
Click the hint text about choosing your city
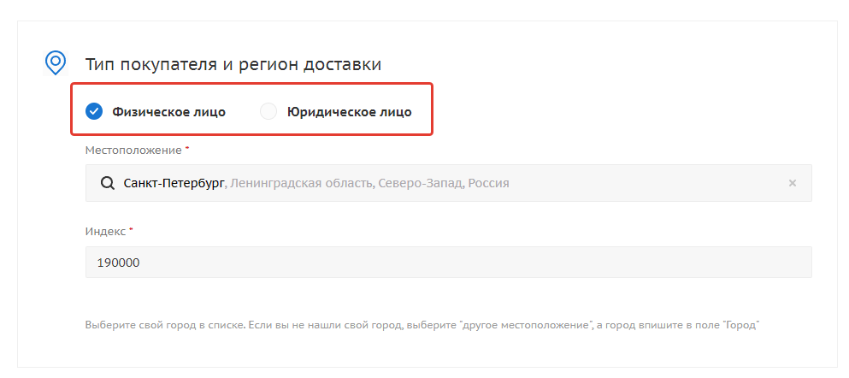click(x=423, y=326)
